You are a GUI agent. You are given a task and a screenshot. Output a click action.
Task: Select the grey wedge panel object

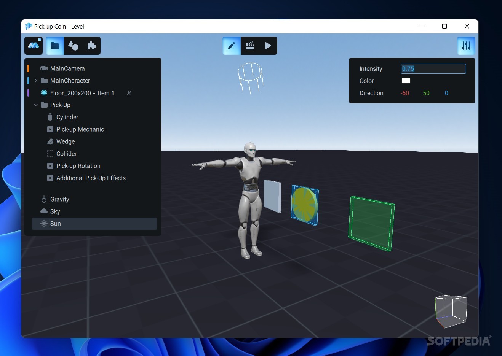click(x=272, y=196)
